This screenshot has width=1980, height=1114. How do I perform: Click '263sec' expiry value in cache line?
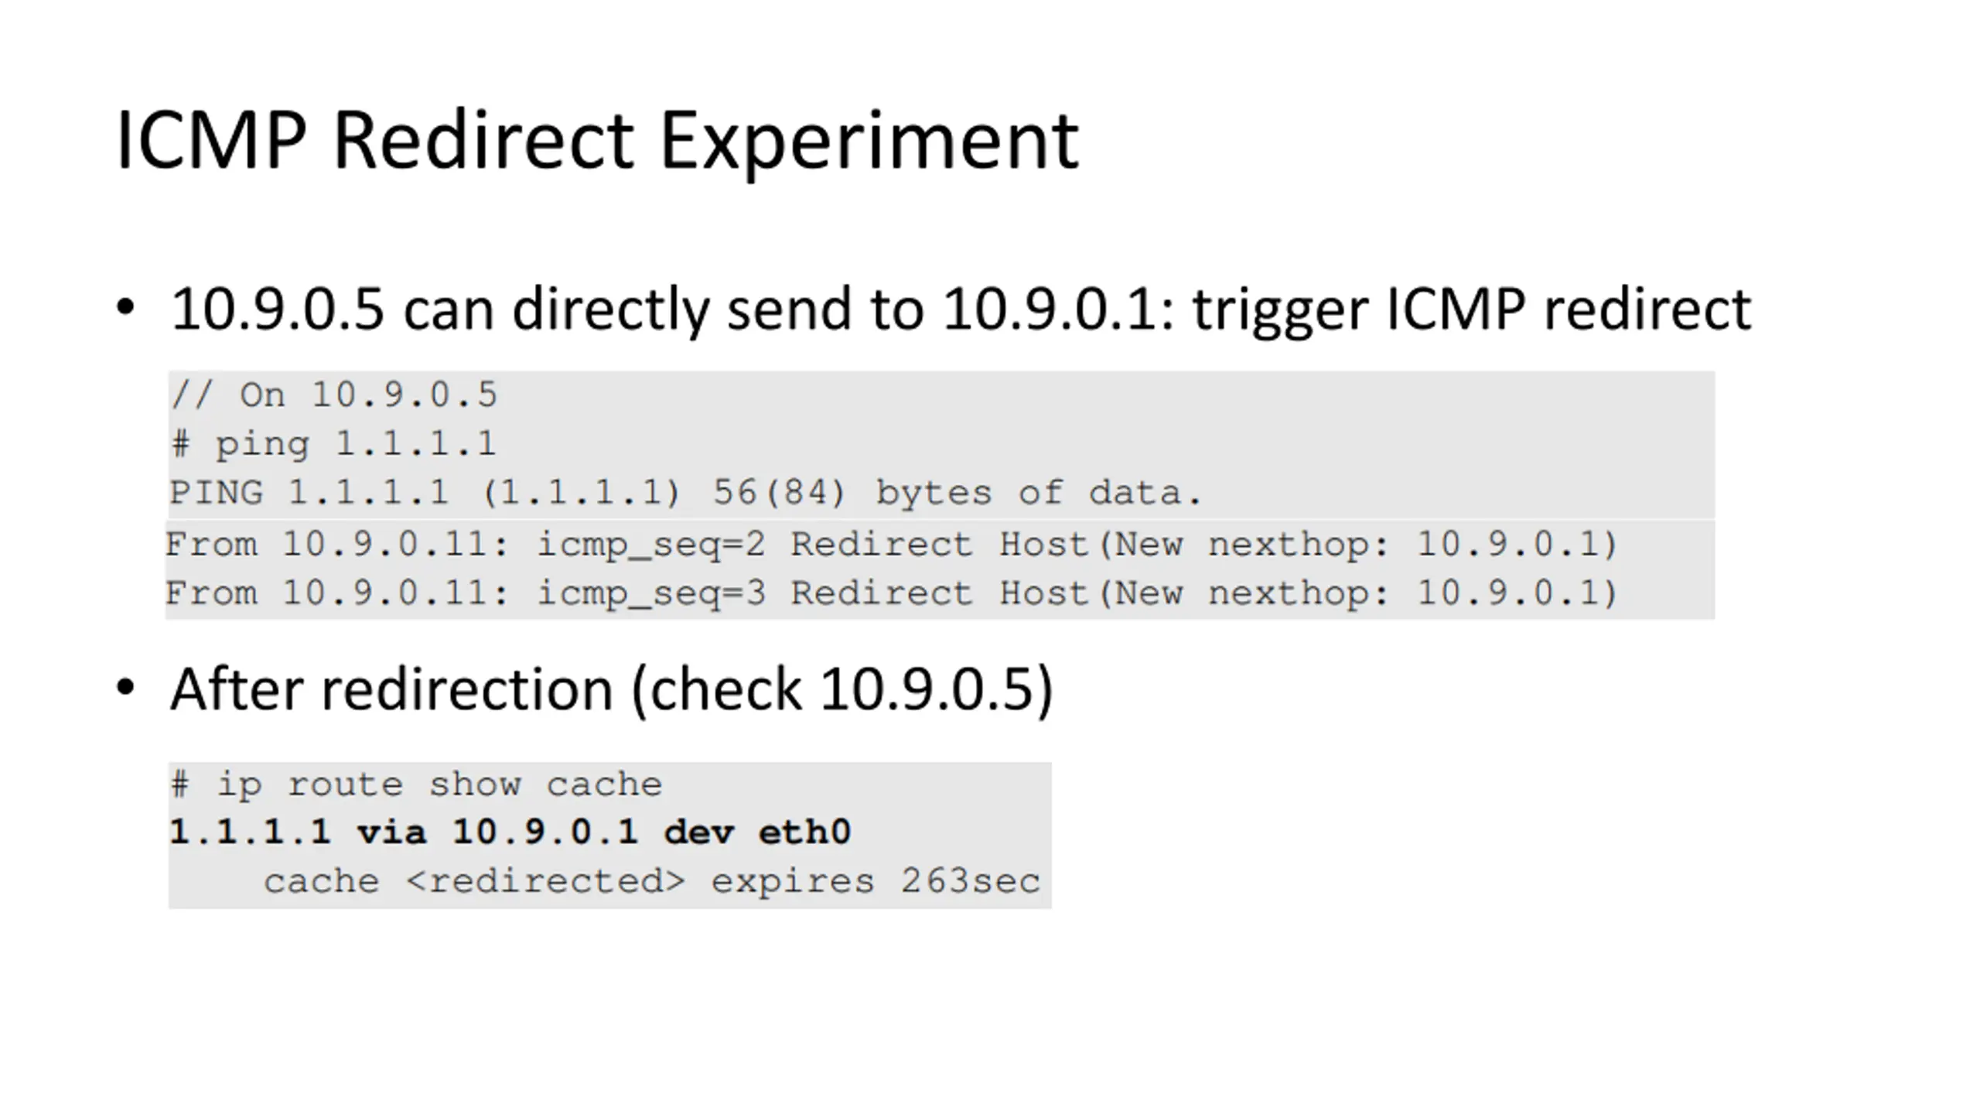tap(971, 882)
